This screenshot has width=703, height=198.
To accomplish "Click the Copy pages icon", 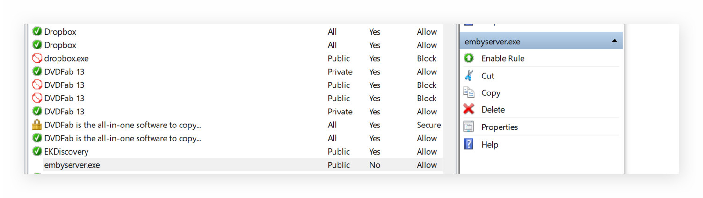I will 469,92.
